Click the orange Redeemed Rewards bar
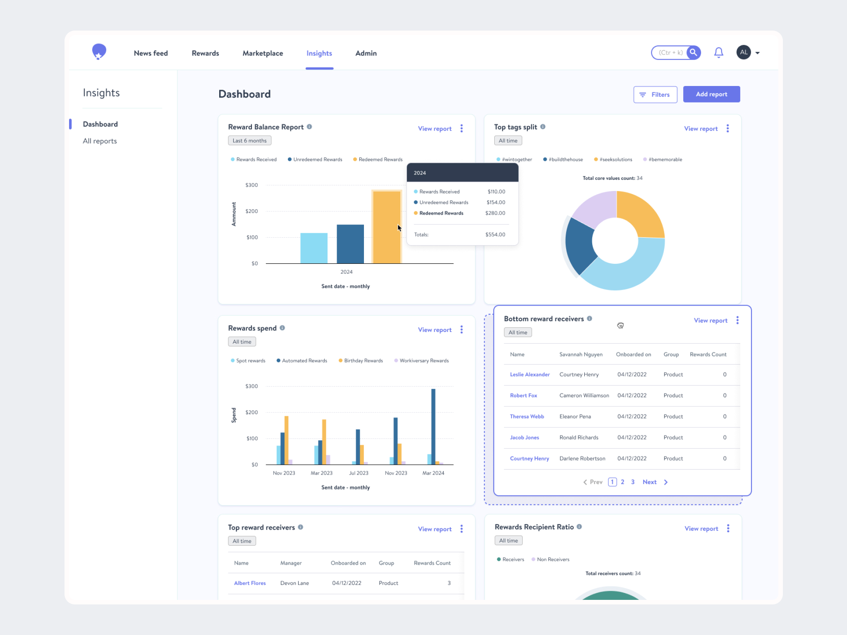 (387, 227)
